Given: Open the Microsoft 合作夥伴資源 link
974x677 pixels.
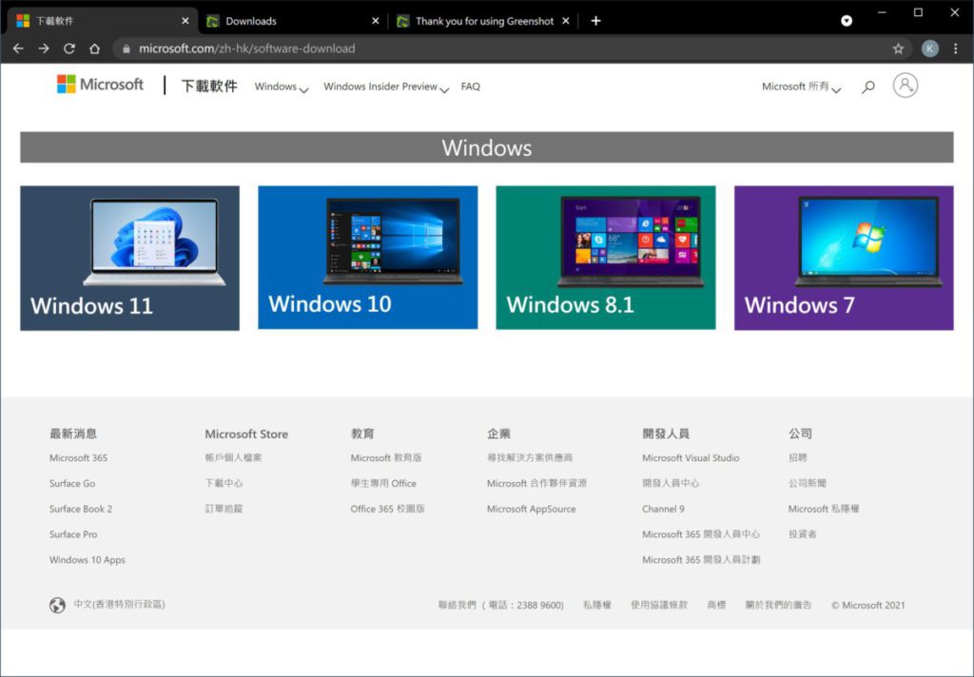Looking at the screenshot, I should click(x=536, y=483).
